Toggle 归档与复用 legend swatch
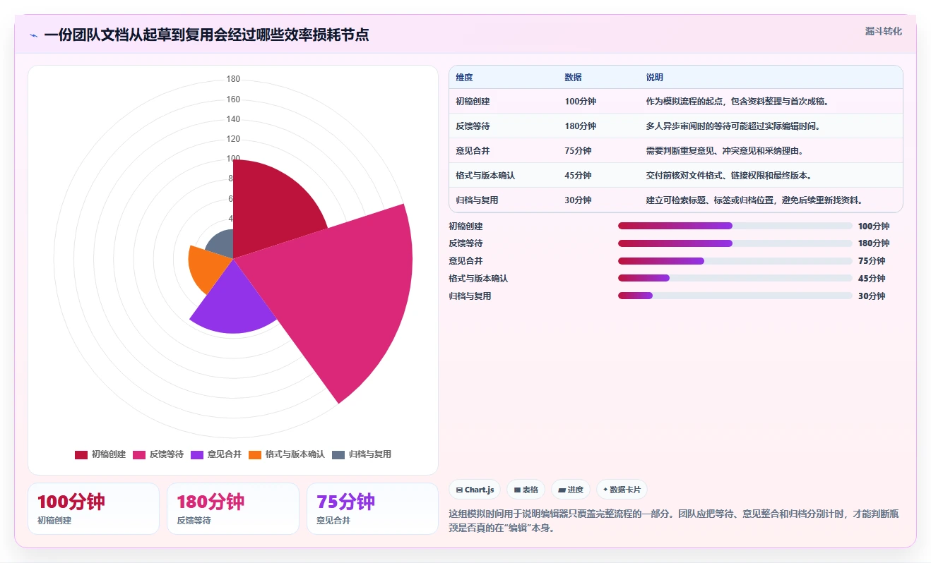 click(x=338, y=454)
